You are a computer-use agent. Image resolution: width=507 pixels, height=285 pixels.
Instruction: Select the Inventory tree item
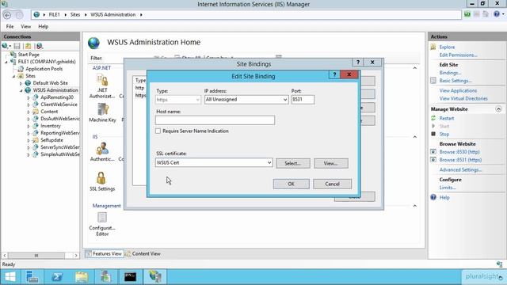click(51, 126)
